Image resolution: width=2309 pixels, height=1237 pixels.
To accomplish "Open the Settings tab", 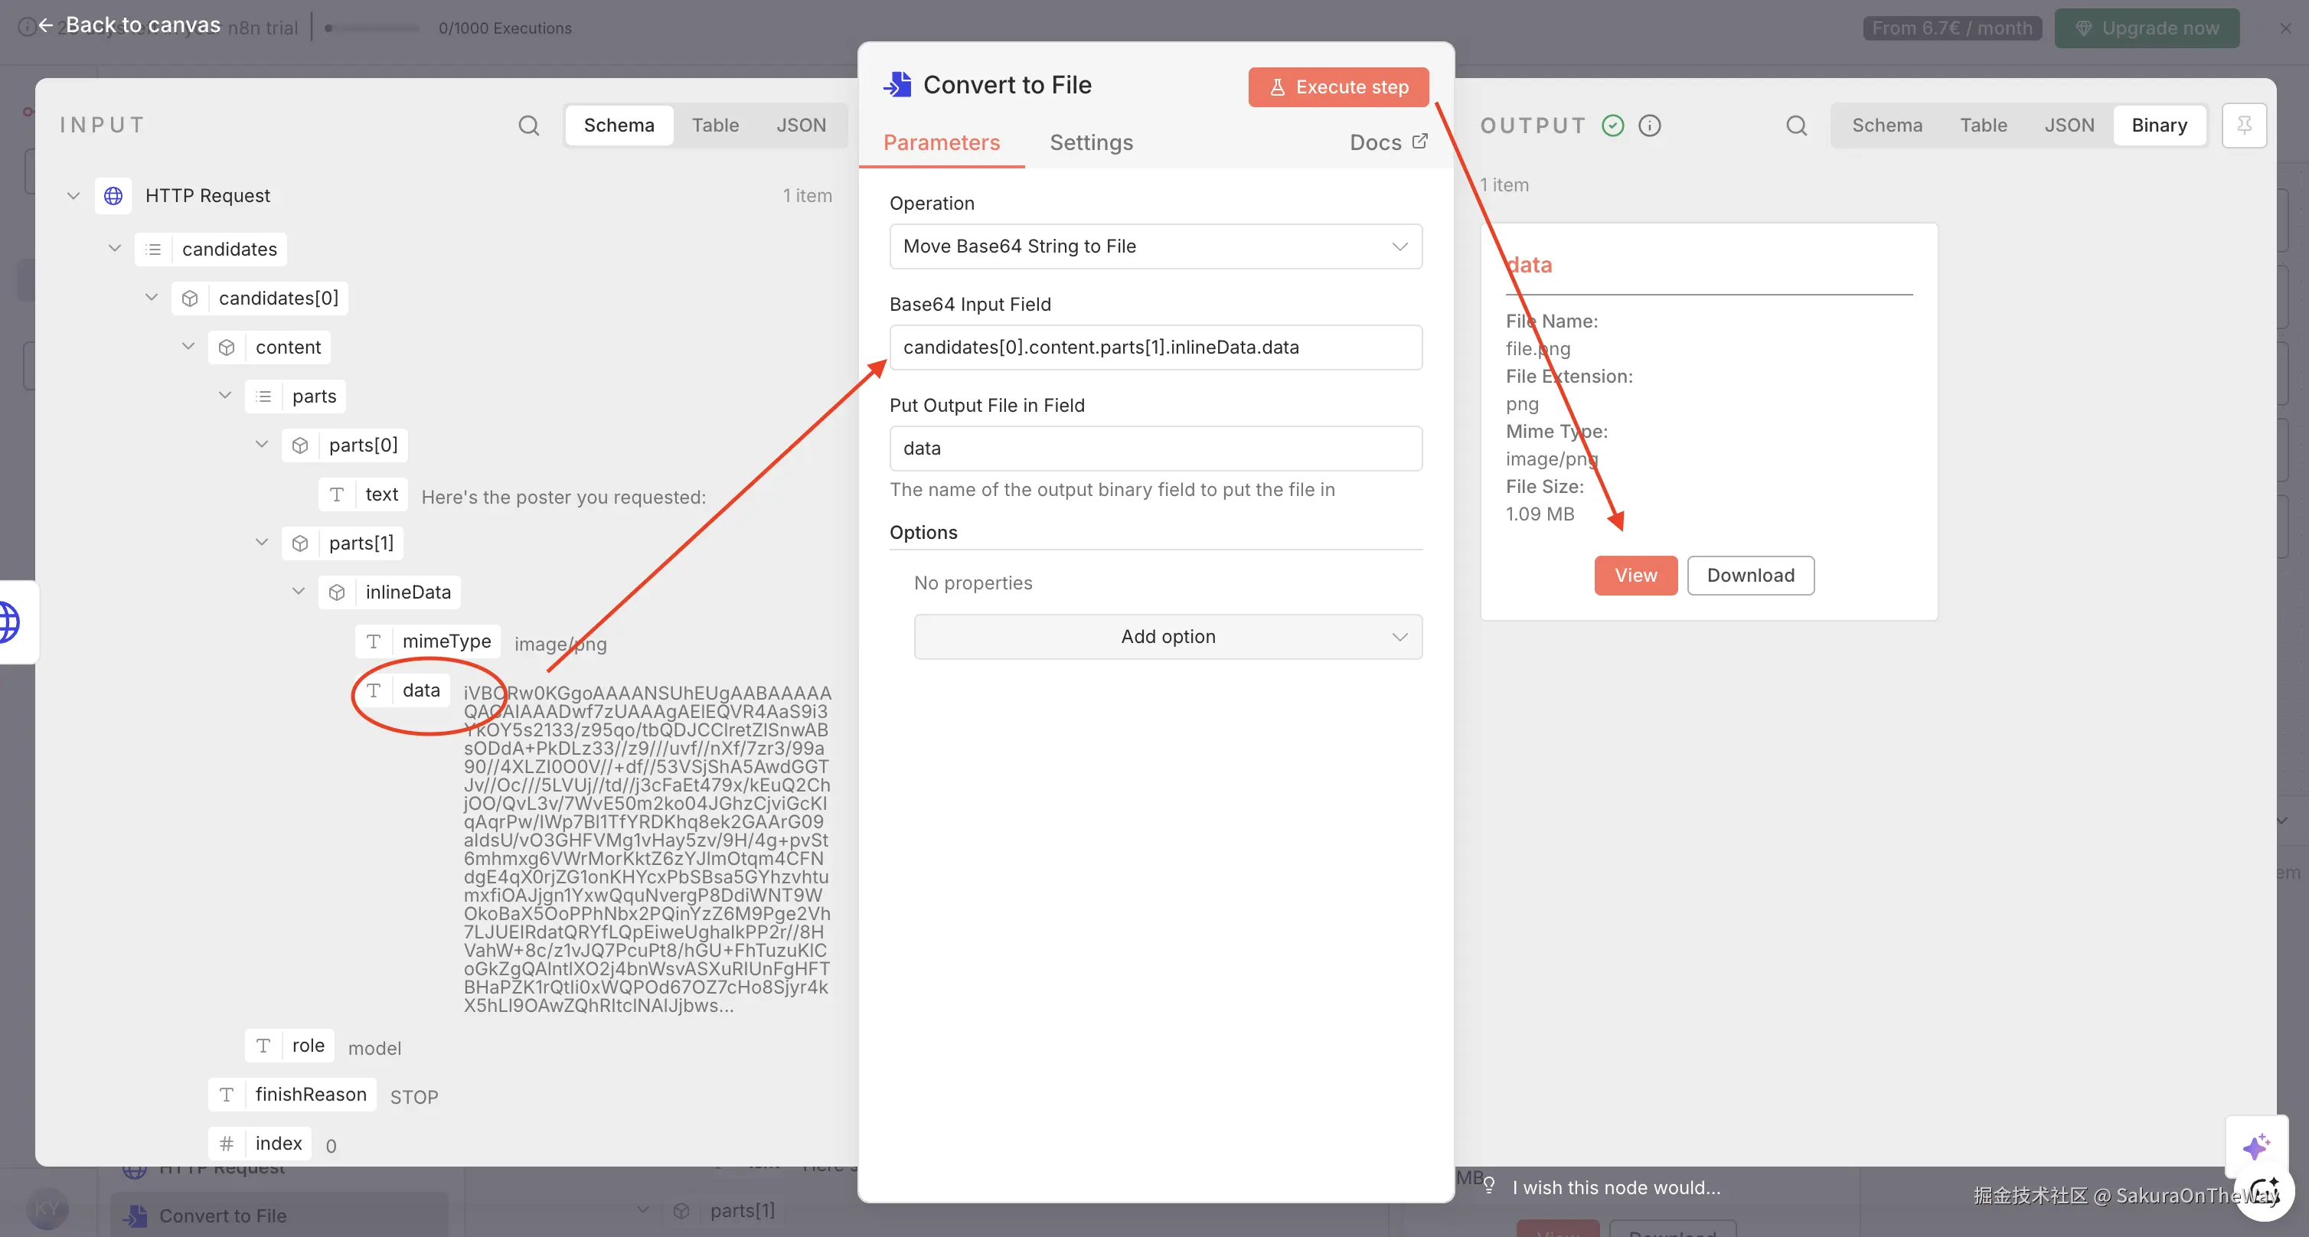I will pos(1091,142).
